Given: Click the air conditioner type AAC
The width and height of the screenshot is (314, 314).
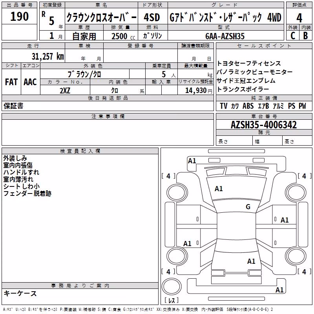Looking at the screenshot, I should [30, 82].
